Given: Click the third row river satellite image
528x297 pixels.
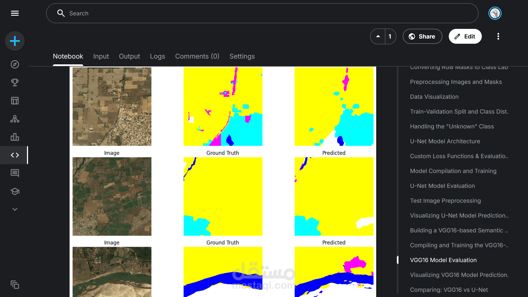Looking at the screenshot, I should click(112, 272).
